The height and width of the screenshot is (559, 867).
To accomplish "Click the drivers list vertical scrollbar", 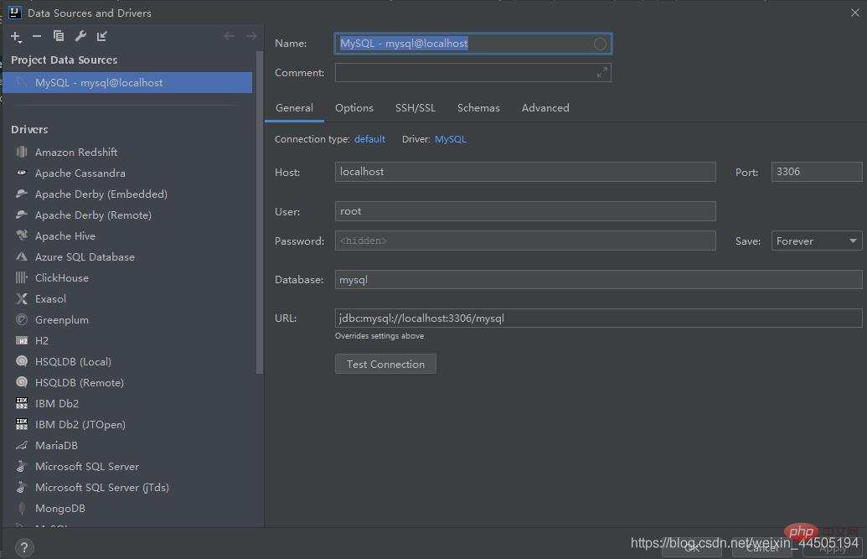I will pos(260,210).
